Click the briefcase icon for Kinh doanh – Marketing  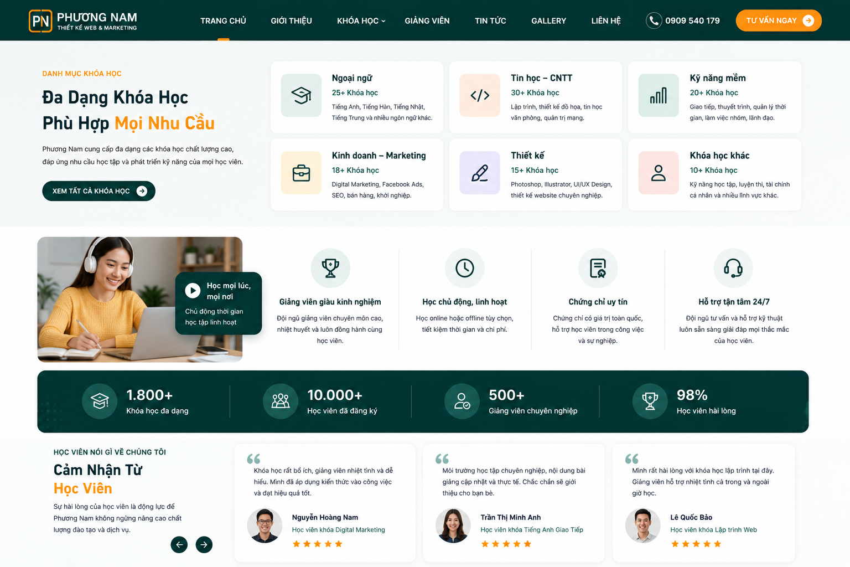301,173
